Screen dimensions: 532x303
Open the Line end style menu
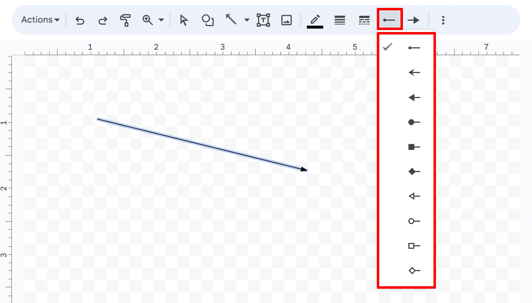click(414, 20)
